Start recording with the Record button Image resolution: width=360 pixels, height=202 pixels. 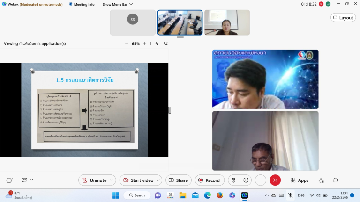tap(208, 180)
